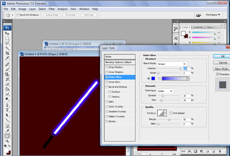This screenshot has width=230, height=156.
Task: Enable the Drop Shadow style
Action: [x=107, y=67]
